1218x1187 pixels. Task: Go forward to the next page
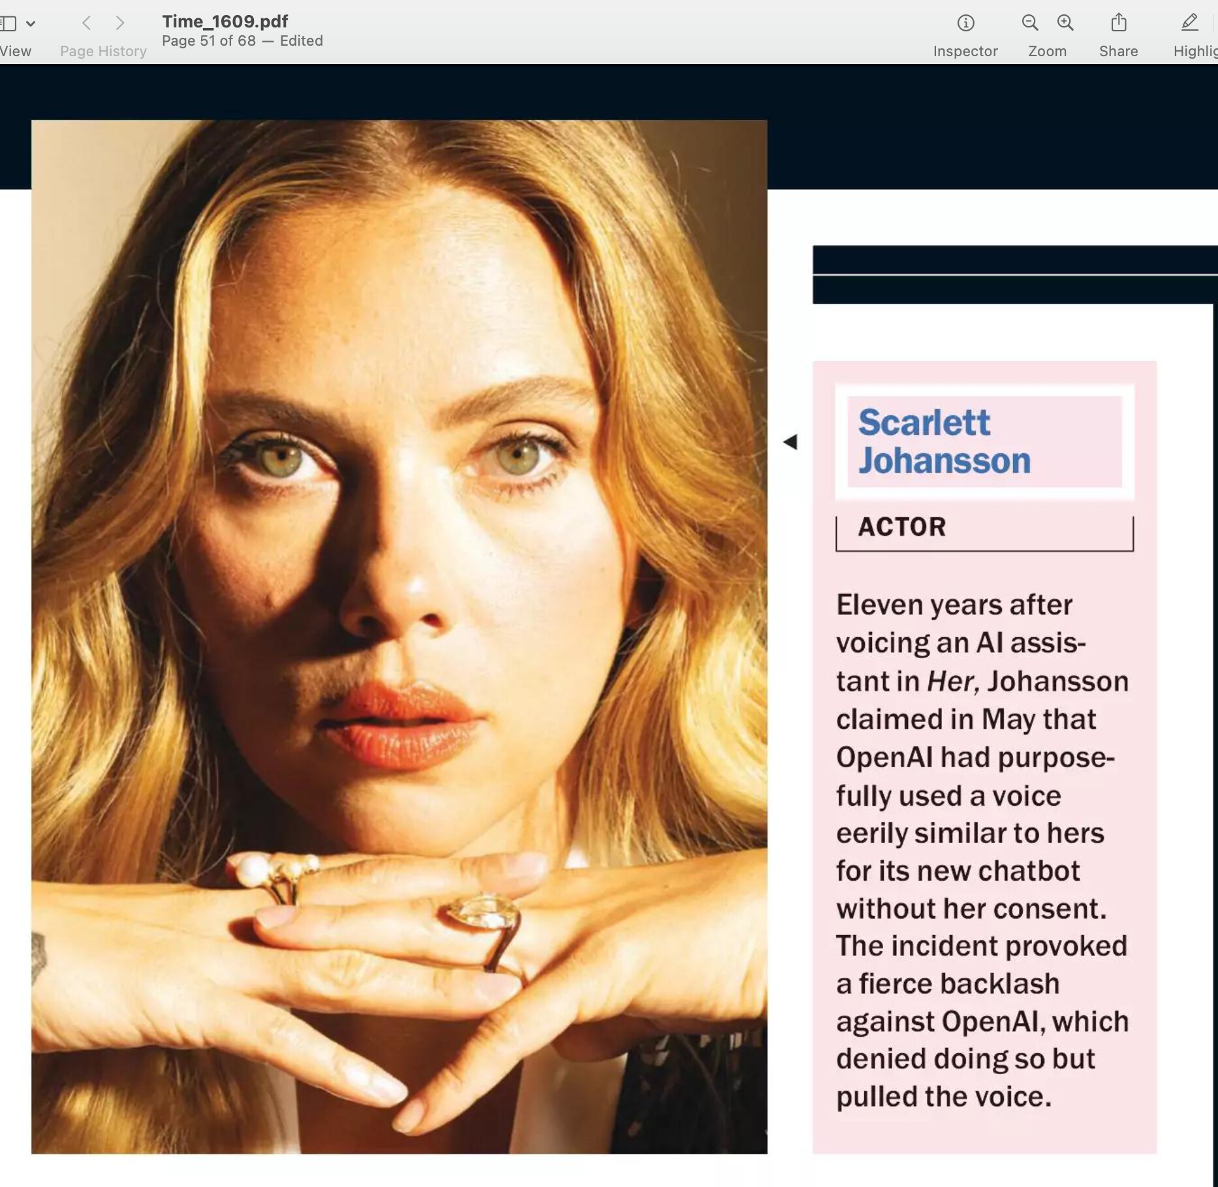(121, 24)
